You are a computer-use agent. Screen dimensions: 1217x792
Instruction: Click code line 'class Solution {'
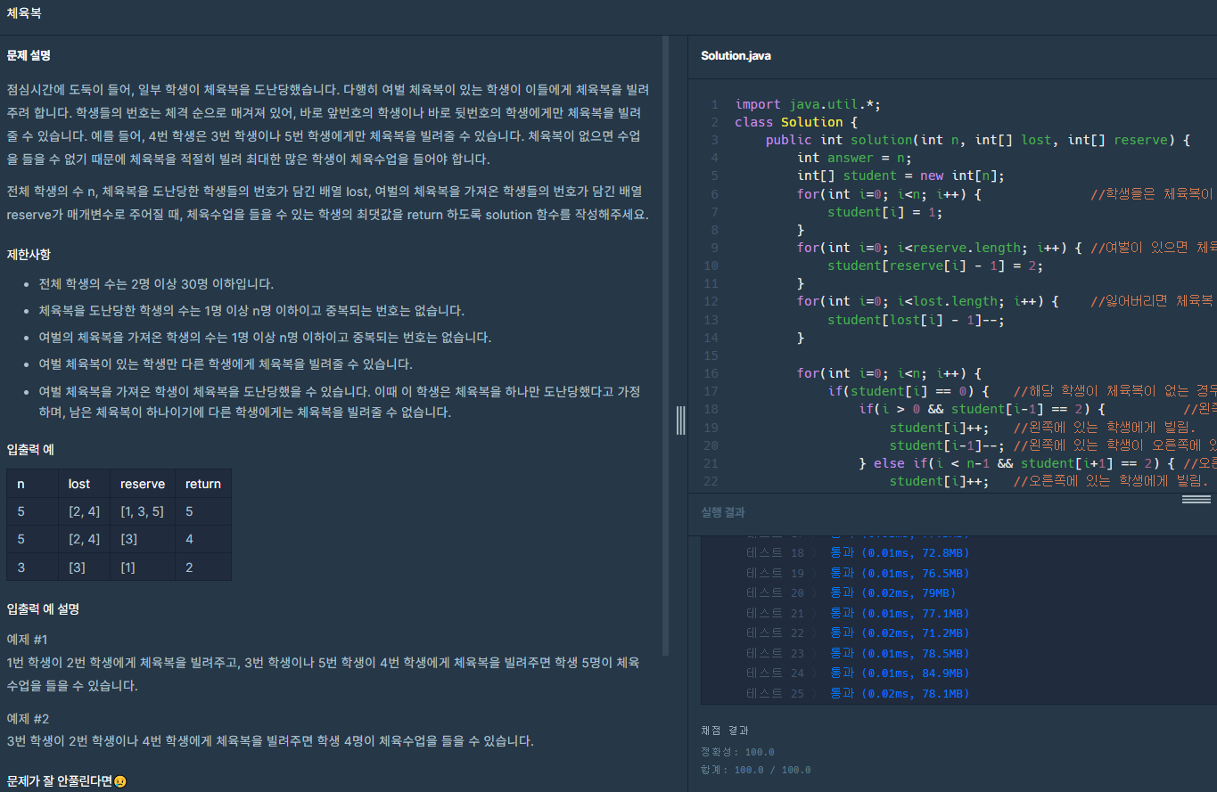pyautogui.click(x=796, y=122)
